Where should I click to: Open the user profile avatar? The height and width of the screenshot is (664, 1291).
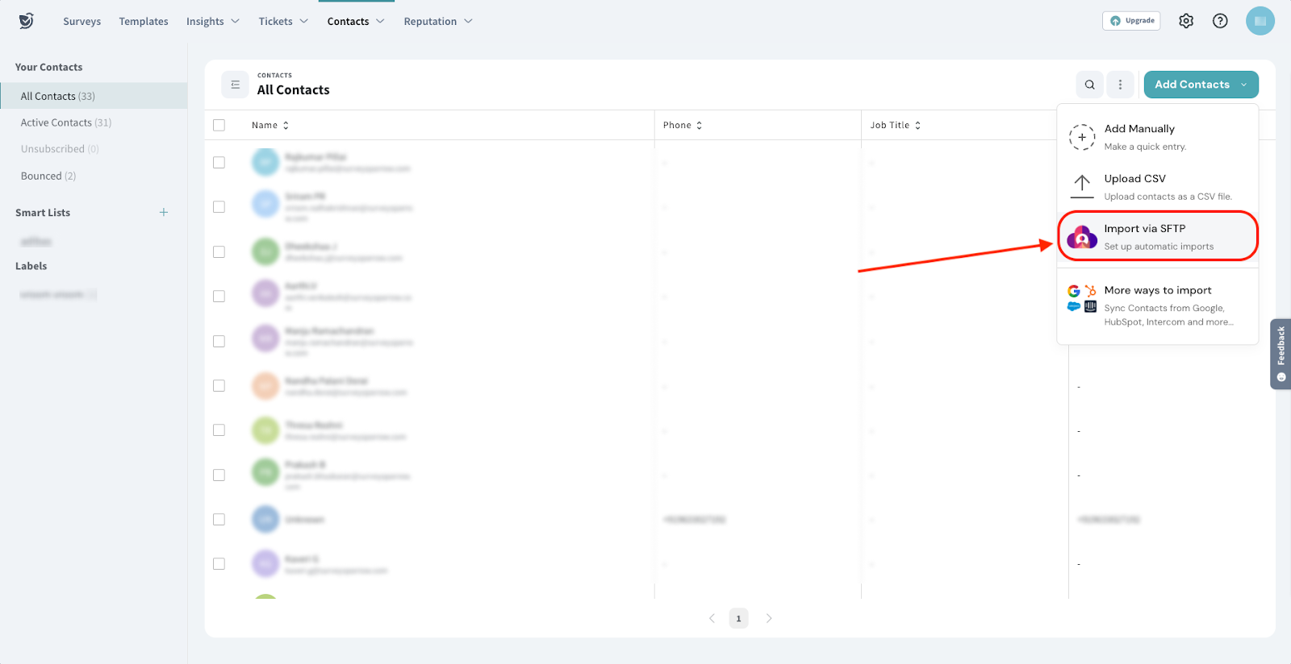click(1260, 21)
